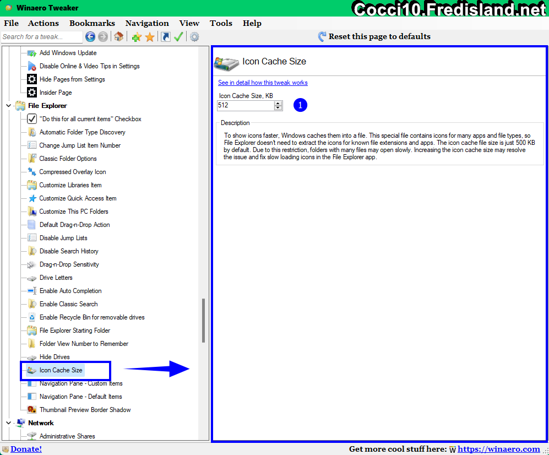The width and height of the screenshot is (549, 455).
Task: Click the Disable Online & Video Tips icon
Action: click(32, 66)
